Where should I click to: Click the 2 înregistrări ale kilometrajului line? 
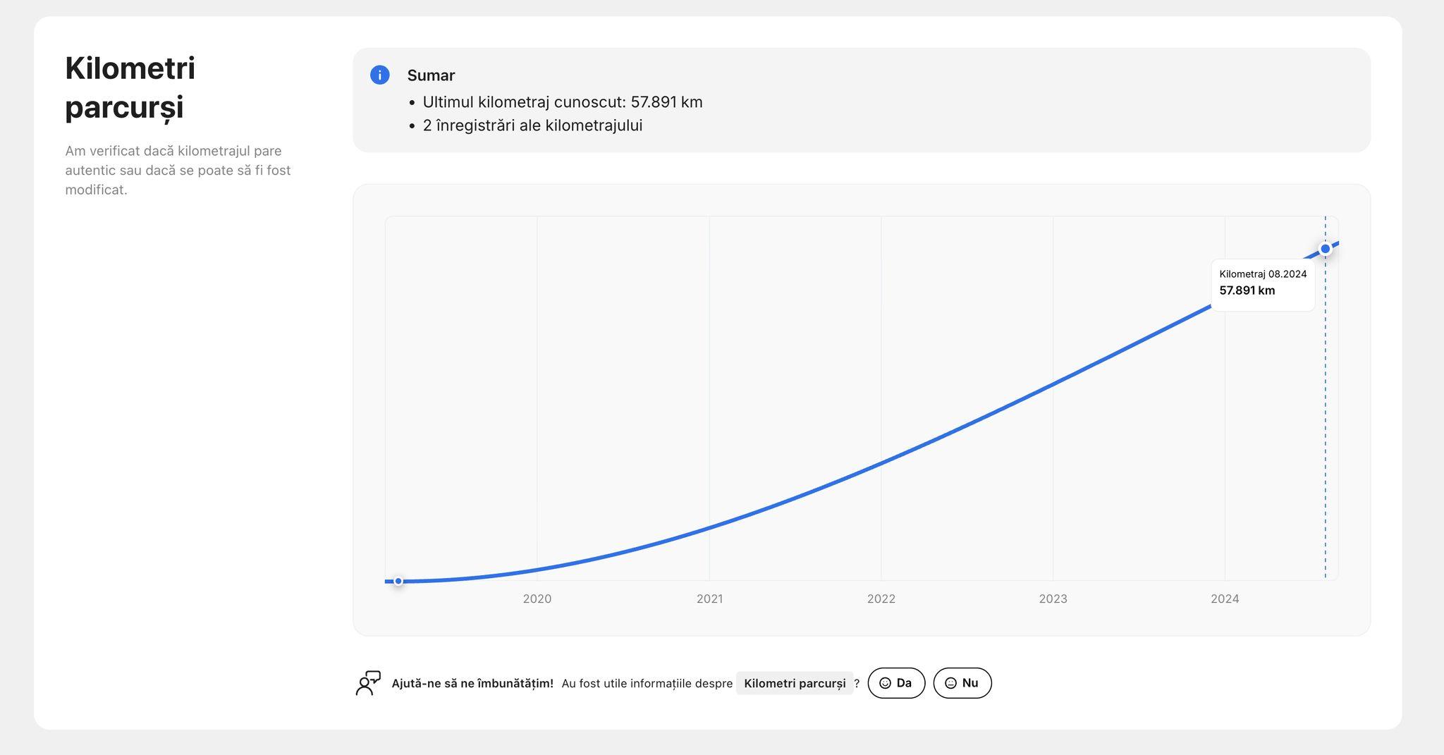click(532, 125)
